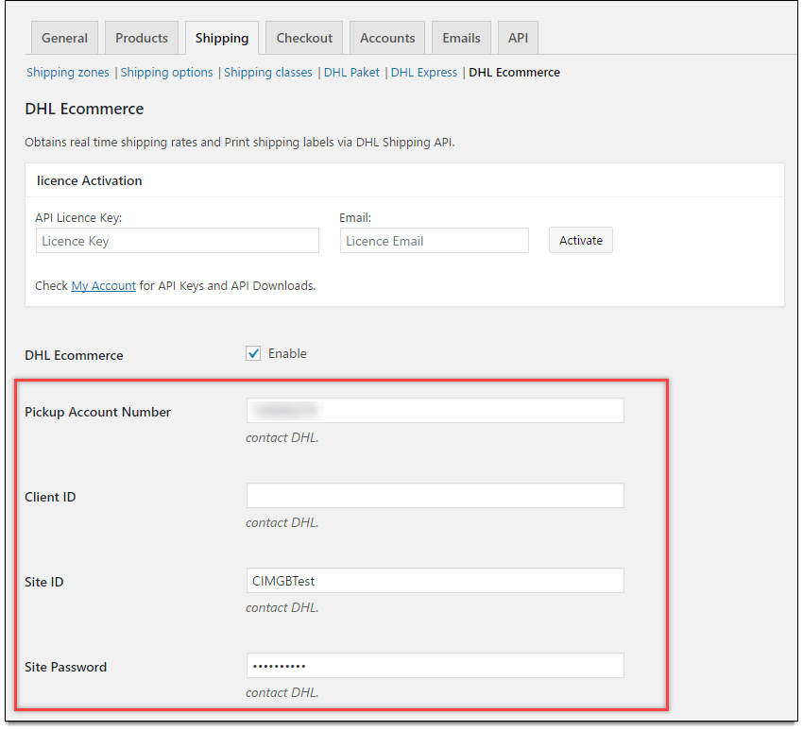The width and height of the screenshot is (803, 731).
Task: Open the Shipping options section
Action: [166, 72]
